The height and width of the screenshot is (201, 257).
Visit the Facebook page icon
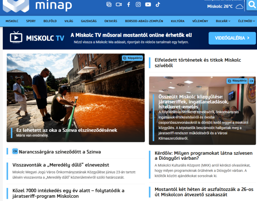(129, 4)
